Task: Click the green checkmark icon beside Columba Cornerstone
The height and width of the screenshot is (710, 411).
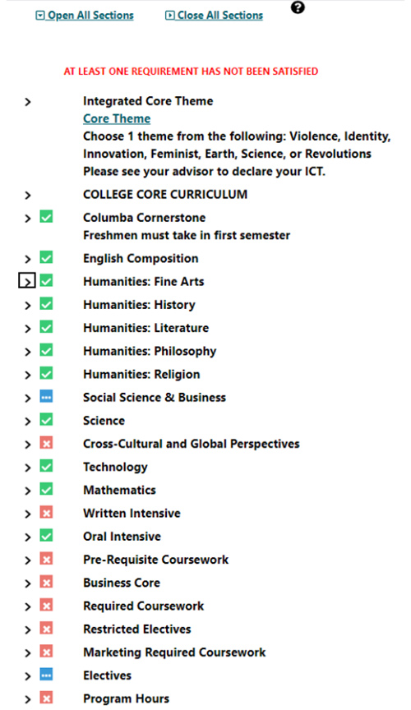Action: (46, 216)
